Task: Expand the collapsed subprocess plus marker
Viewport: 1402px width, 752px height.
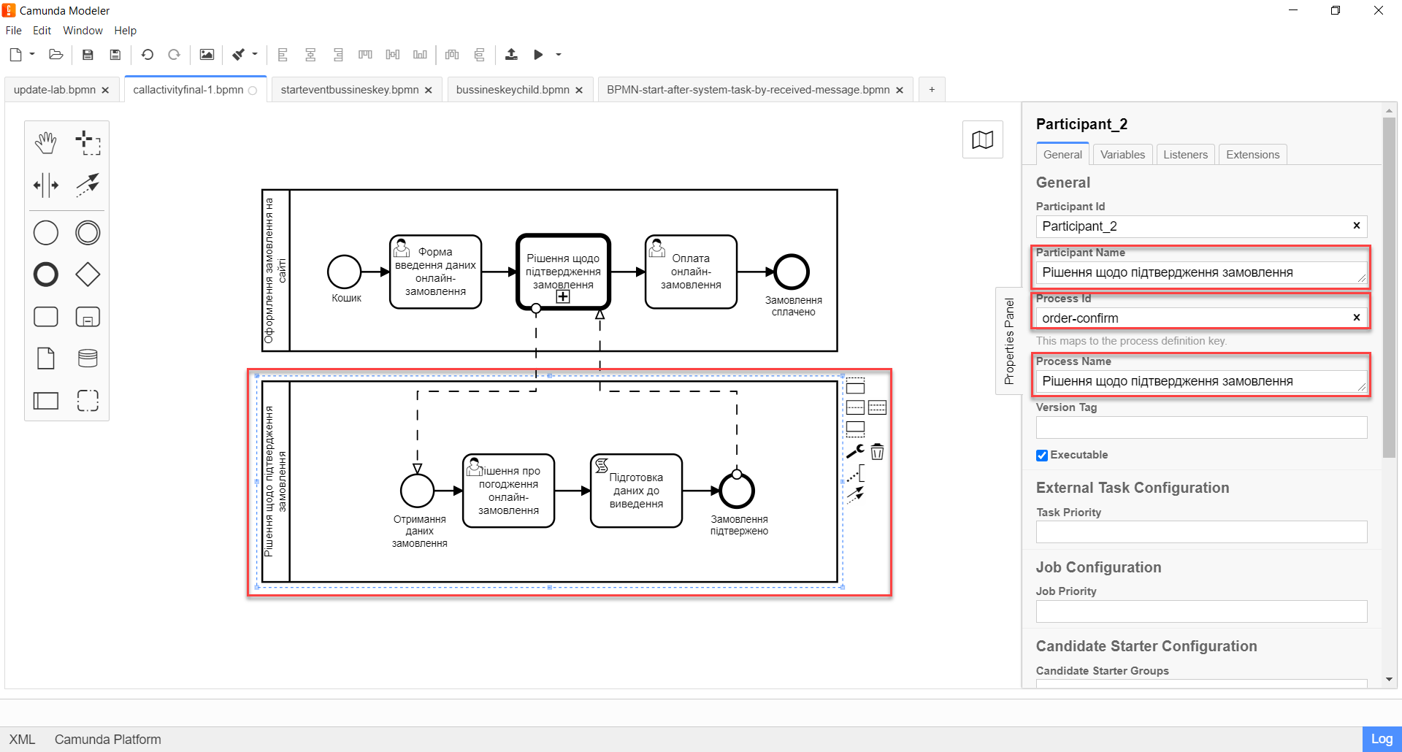Action: tap(563, 296)
